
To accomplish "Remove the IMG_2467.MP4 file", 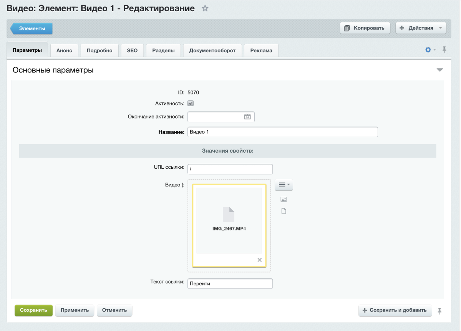I will [259, 260].
